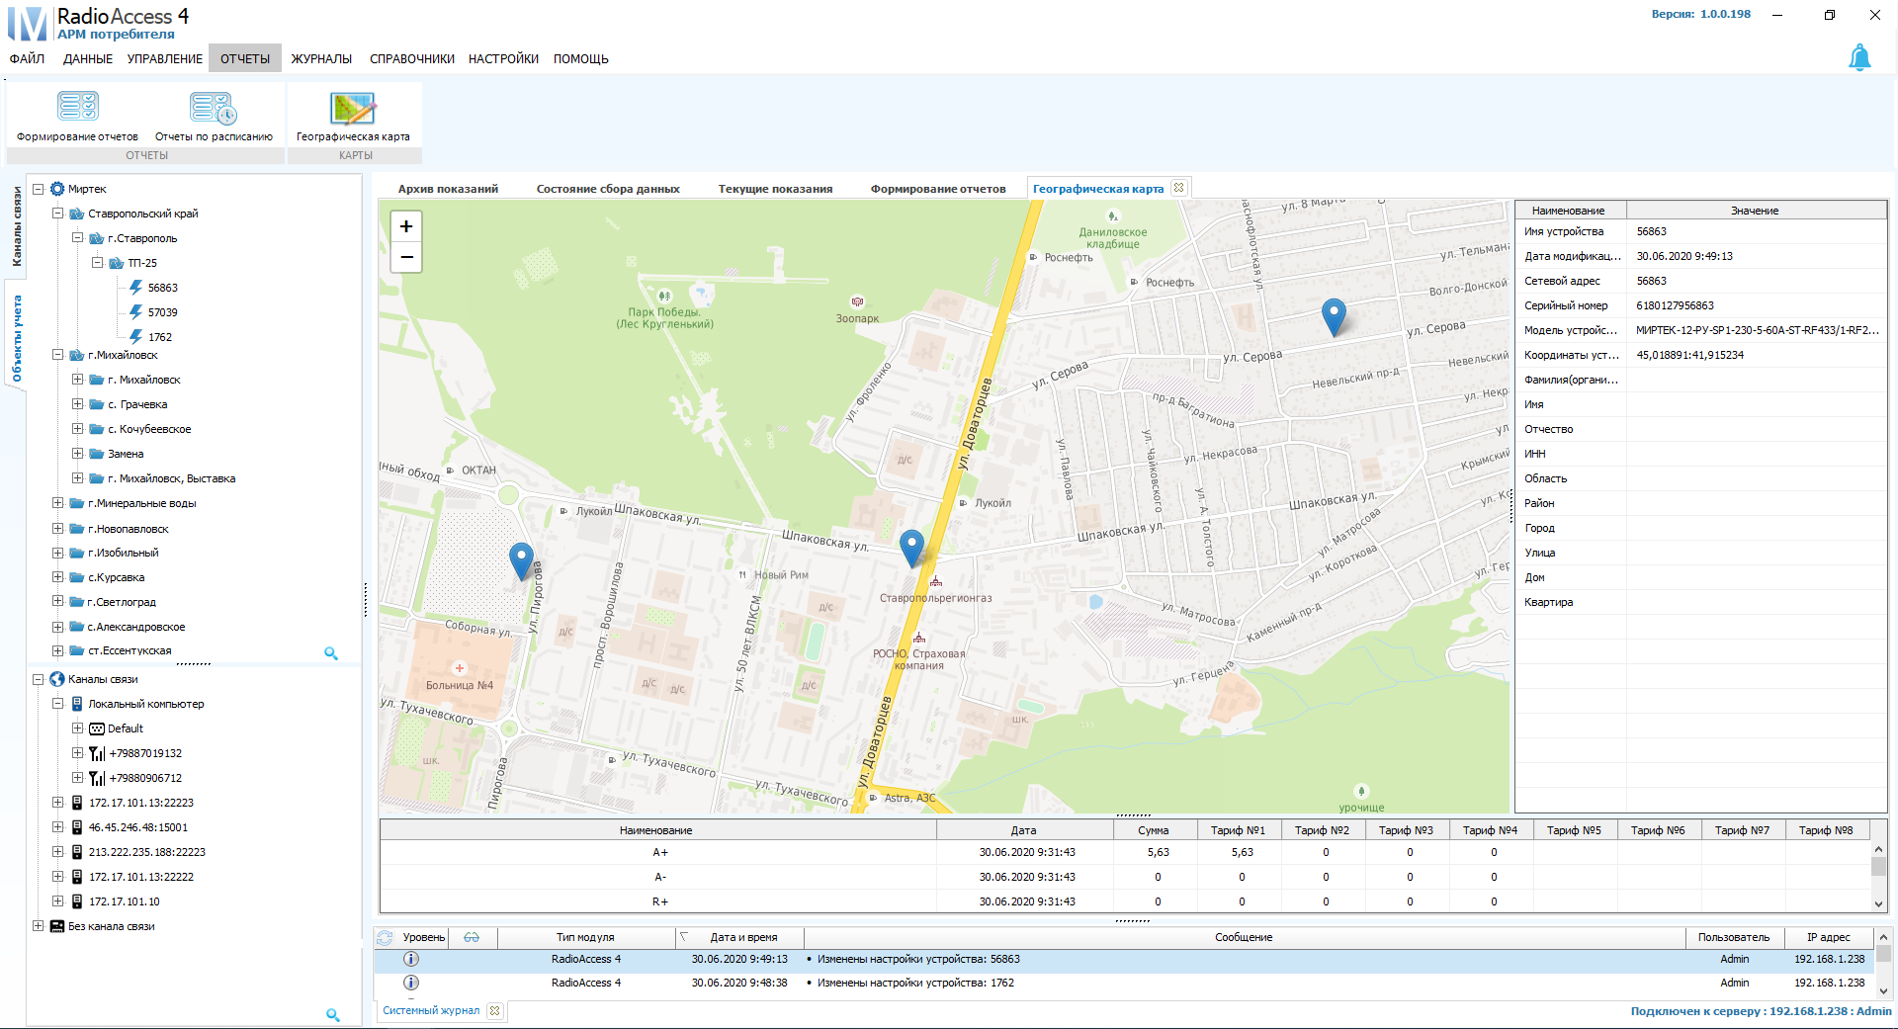Switch to Состояние сбора данных tab
This screenshot has height=1029, width=1898.
point(608,189)
